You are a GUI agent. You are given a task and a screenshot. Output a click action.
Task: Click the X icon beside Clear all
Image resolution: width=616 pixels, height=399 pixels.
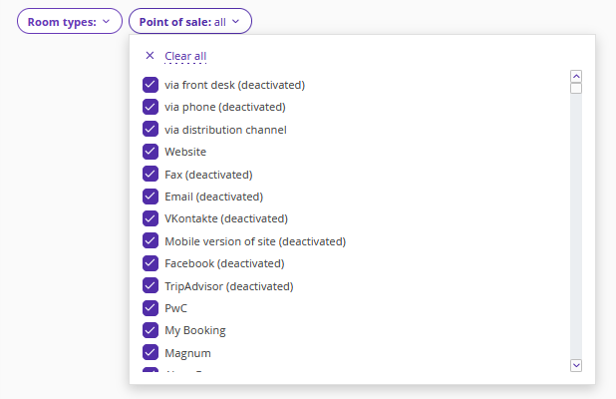point(150,56)
